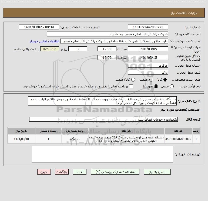Click the product name cell with CG415
The height and width of the screenshot is (201, 208).
(126, 139)
